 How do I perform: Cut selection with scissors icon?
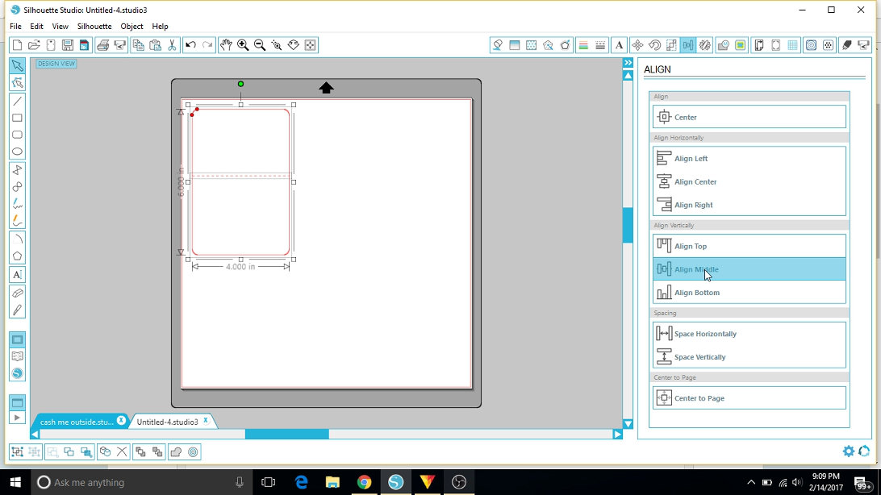click(172, 45)
